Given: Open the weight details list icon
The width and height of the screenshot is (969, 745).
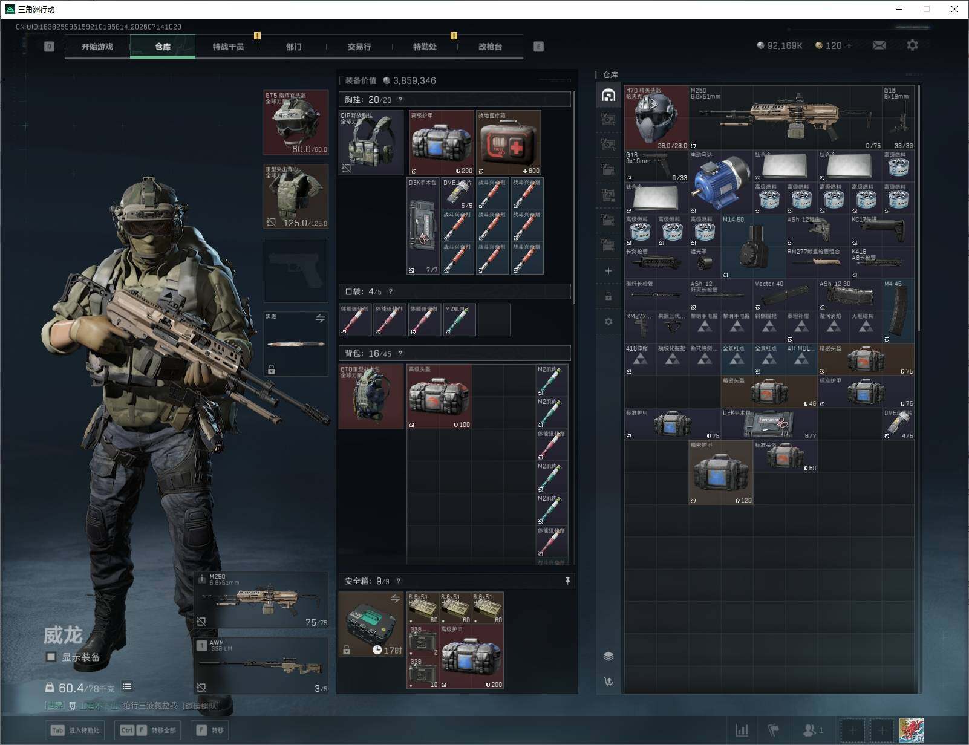Looking at the screenshot, I should [127, 686].
